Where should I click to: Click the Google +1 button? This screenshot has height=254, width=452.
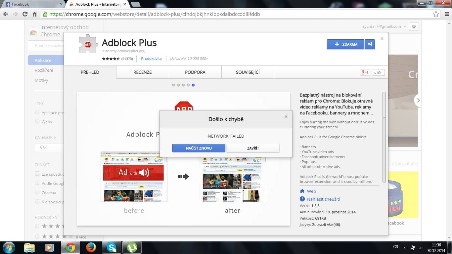pyautogui.click(x=365, y=72)
